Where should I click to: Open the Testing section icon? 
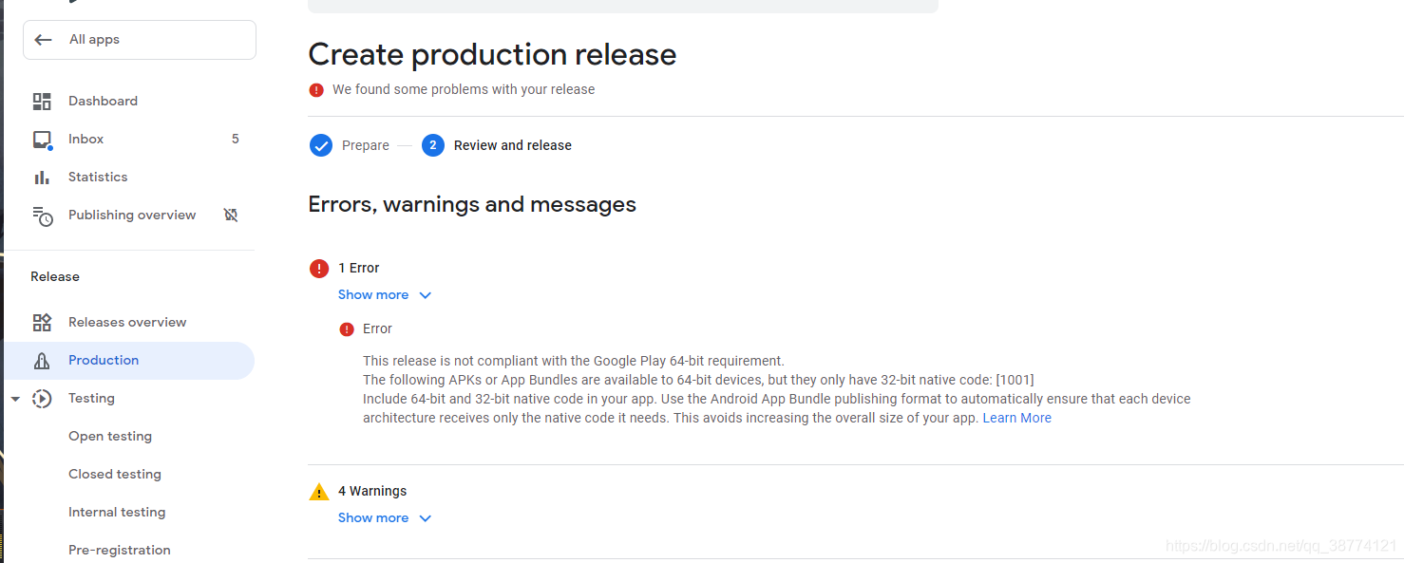pyautogui.click(x=42, y=398)
